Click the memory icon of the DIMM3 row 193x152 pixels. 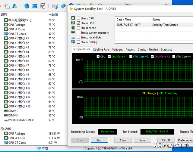tap(6, 115)
